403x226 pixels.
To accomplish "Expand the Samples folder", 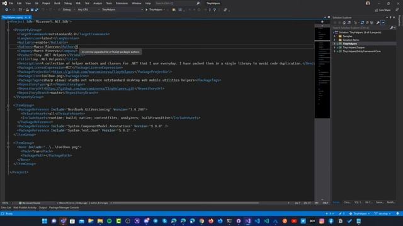I will click(334, 36).
